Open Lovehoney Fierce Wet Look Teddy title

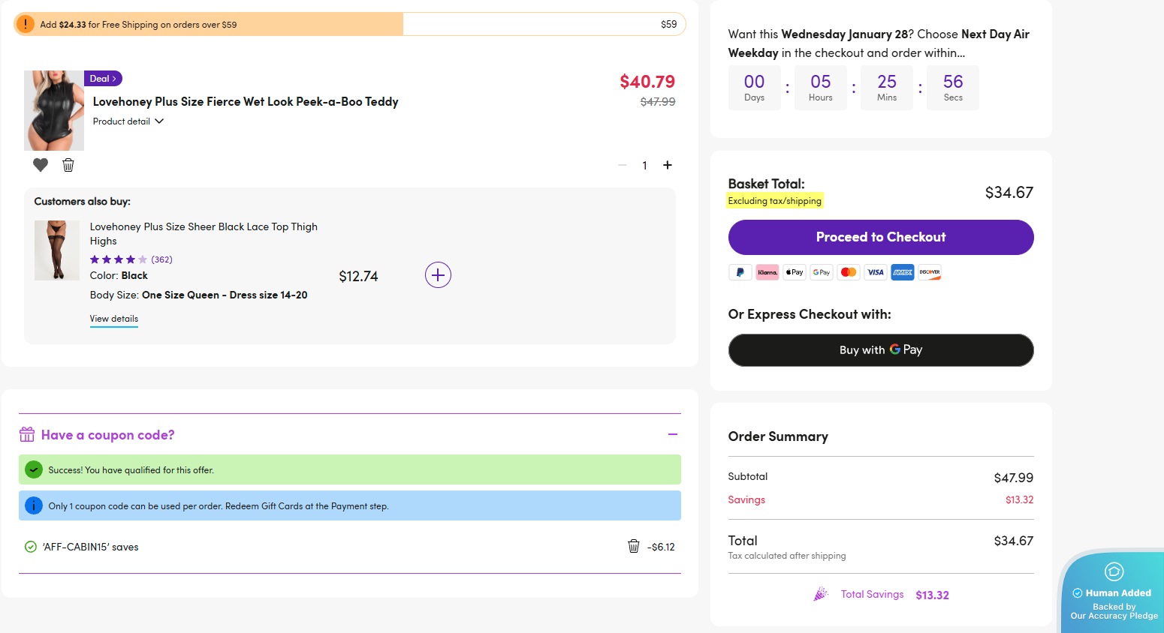tap(246, 101)
